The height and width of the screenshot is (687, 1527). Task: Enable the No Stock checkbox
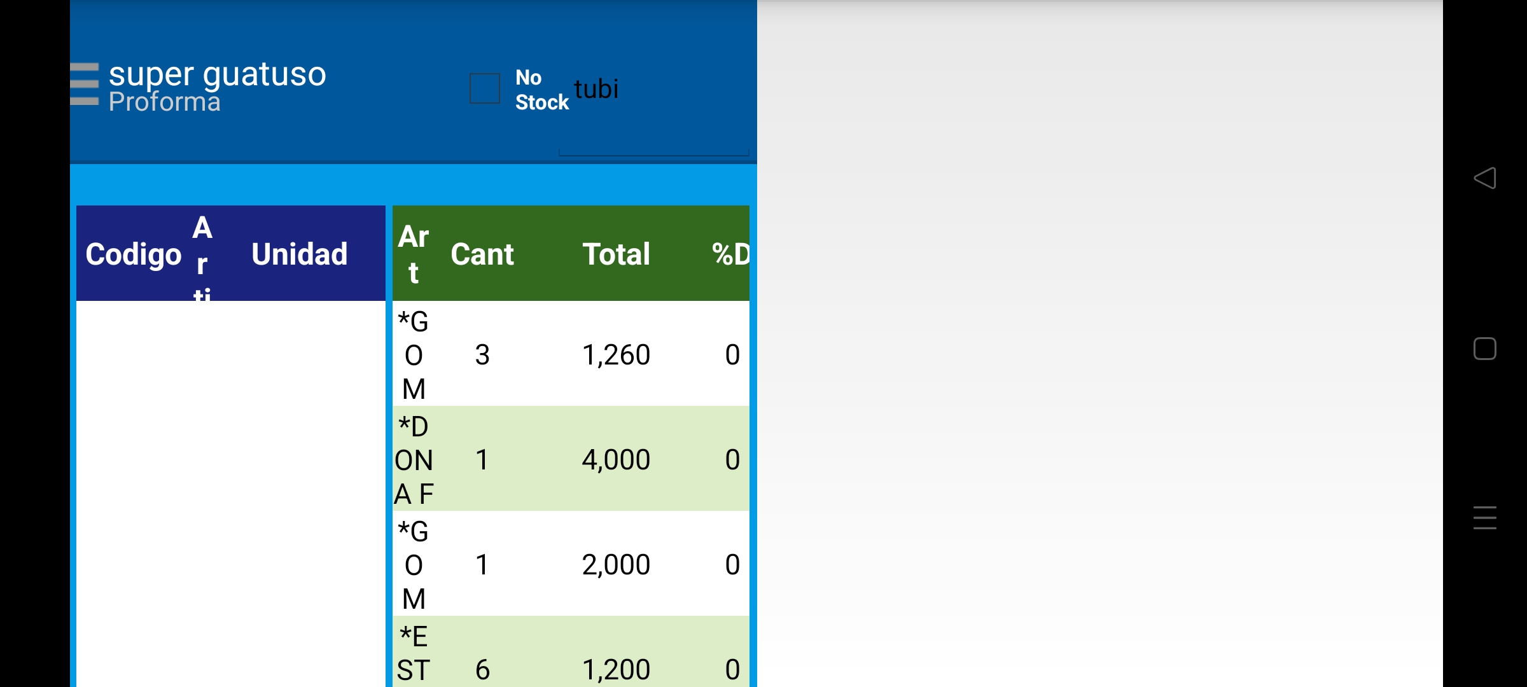pyautogui.click(x=485, y=88)
